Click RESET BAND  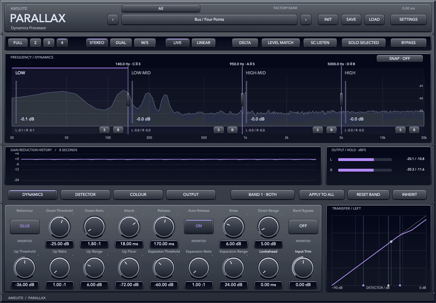point(368,194)
